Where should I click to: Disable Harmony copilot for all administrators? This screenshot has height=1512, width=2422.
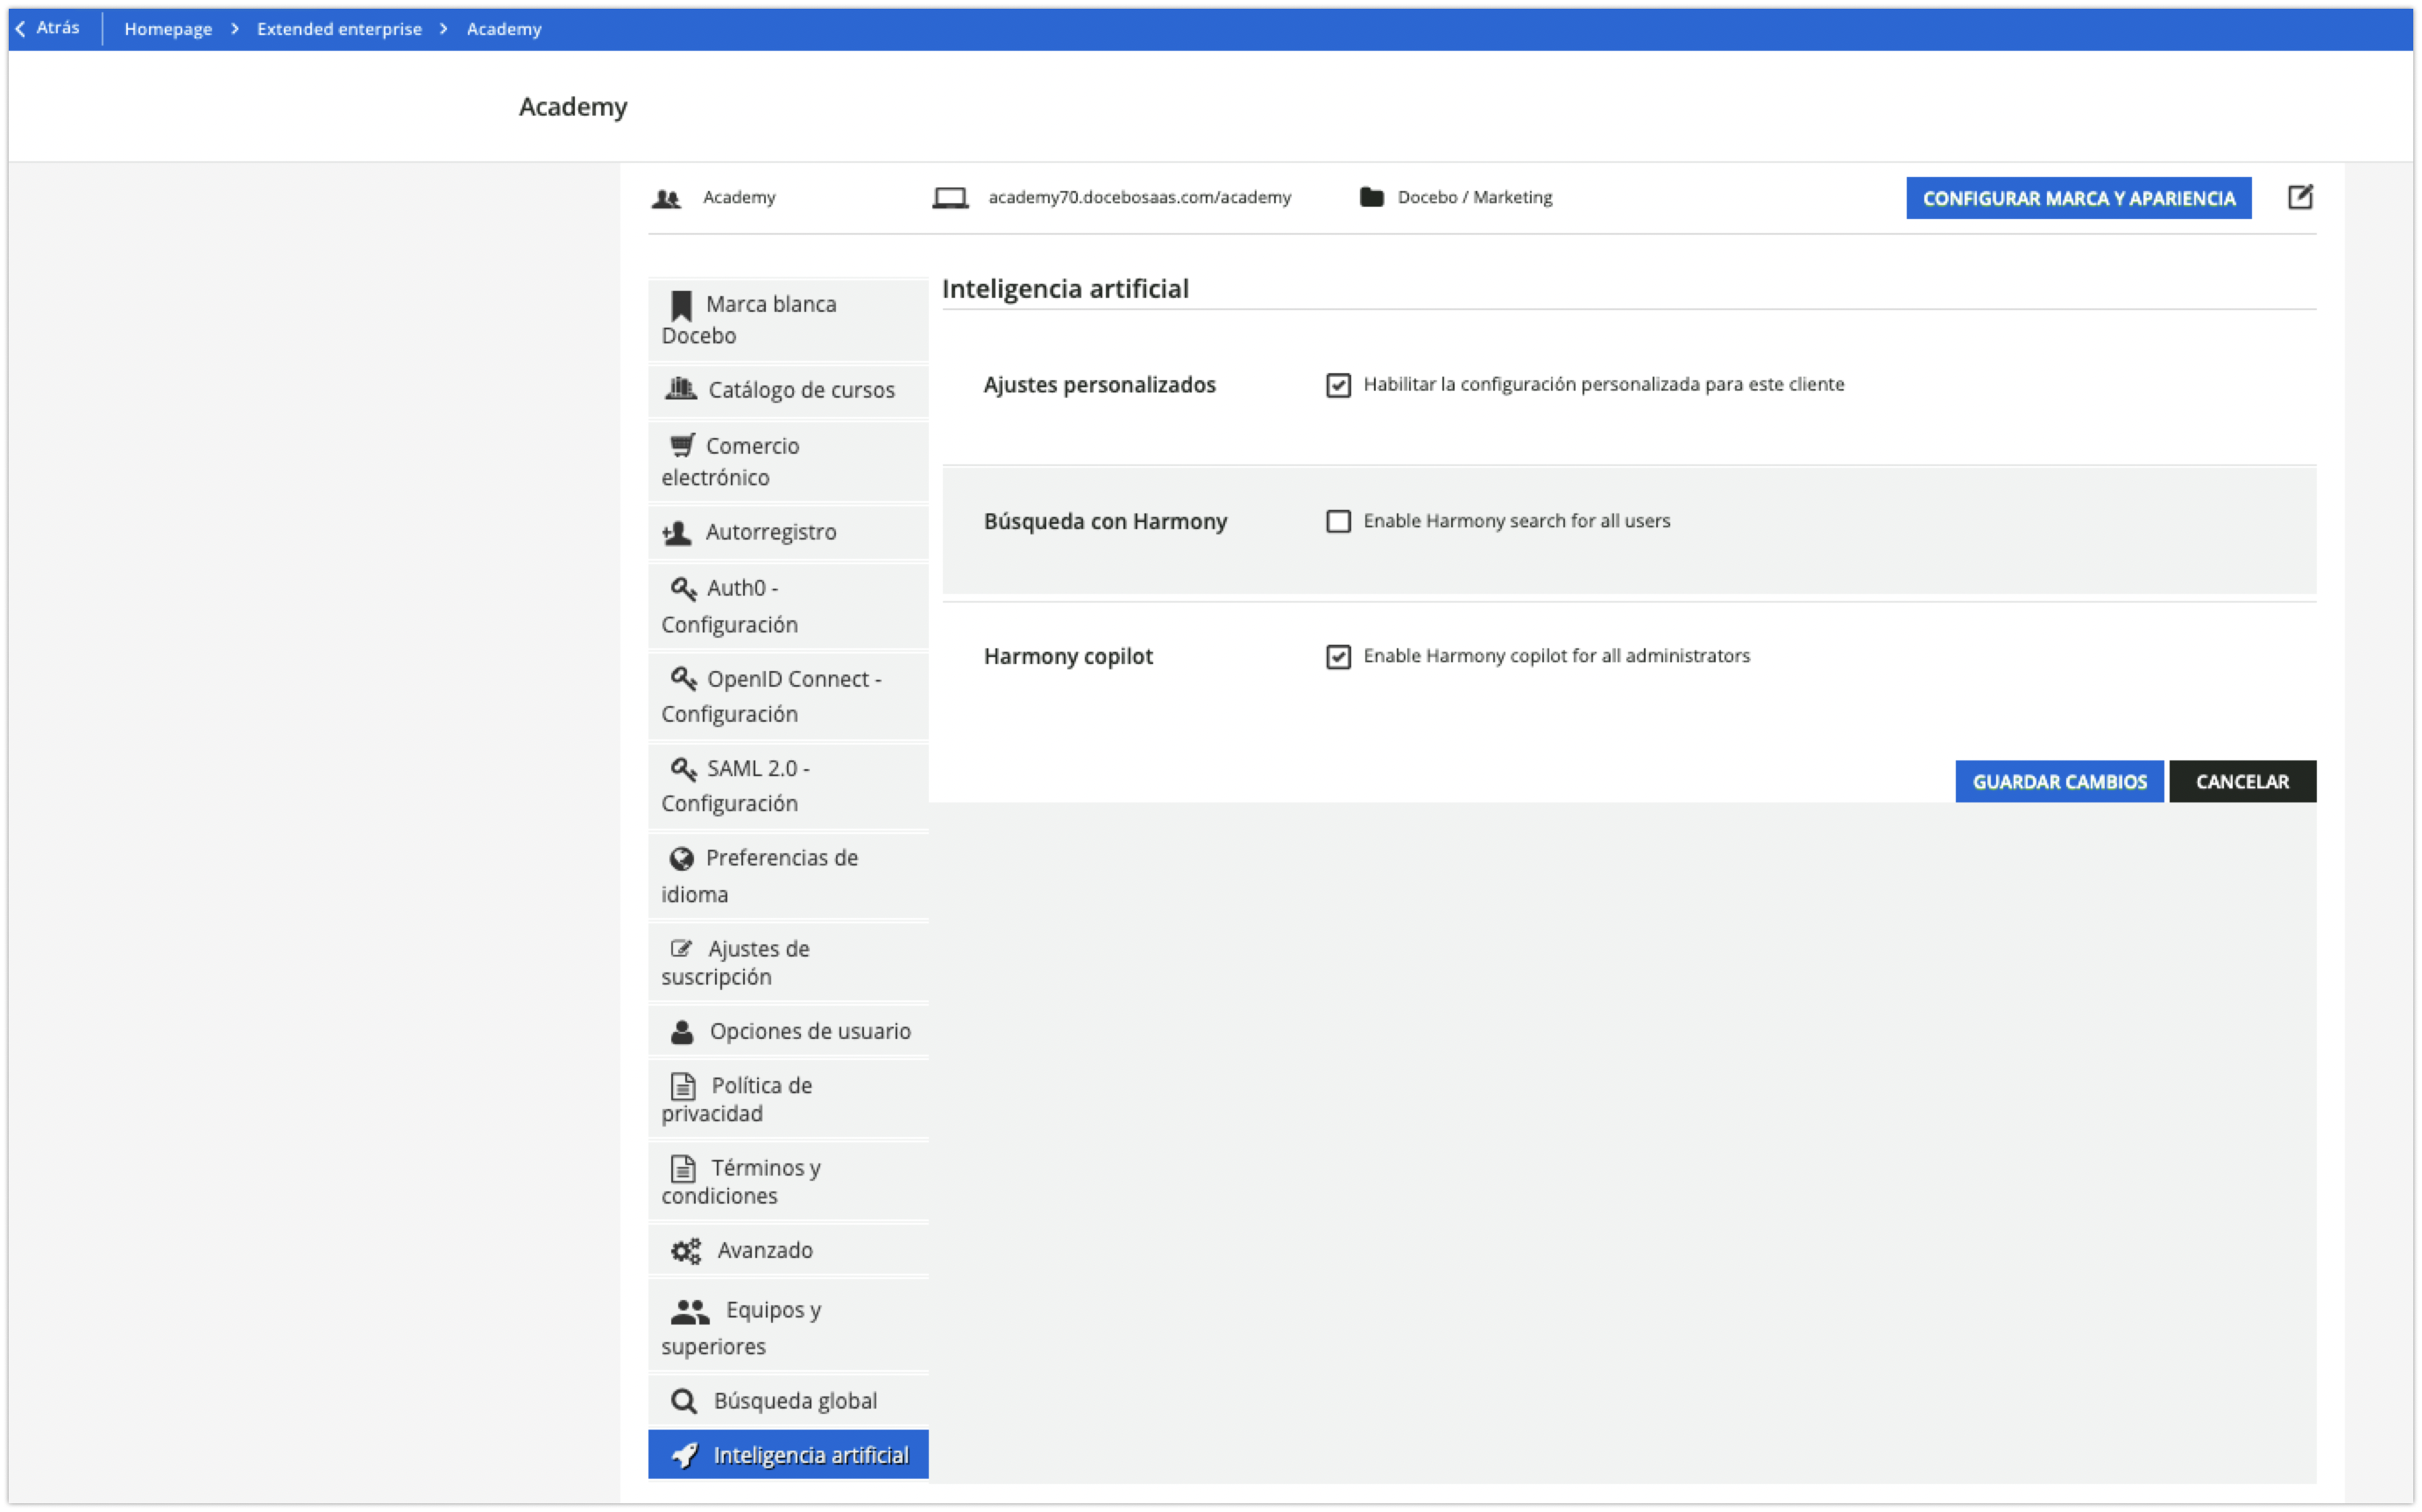point(1339,657)
